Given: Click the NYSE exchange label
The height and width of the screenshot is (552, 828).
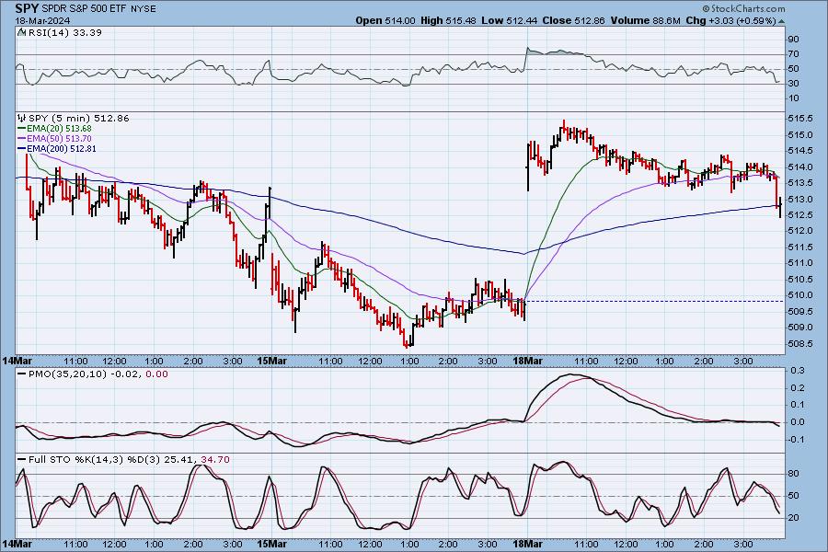Looking at the screenshot, I should pos(143,9).
